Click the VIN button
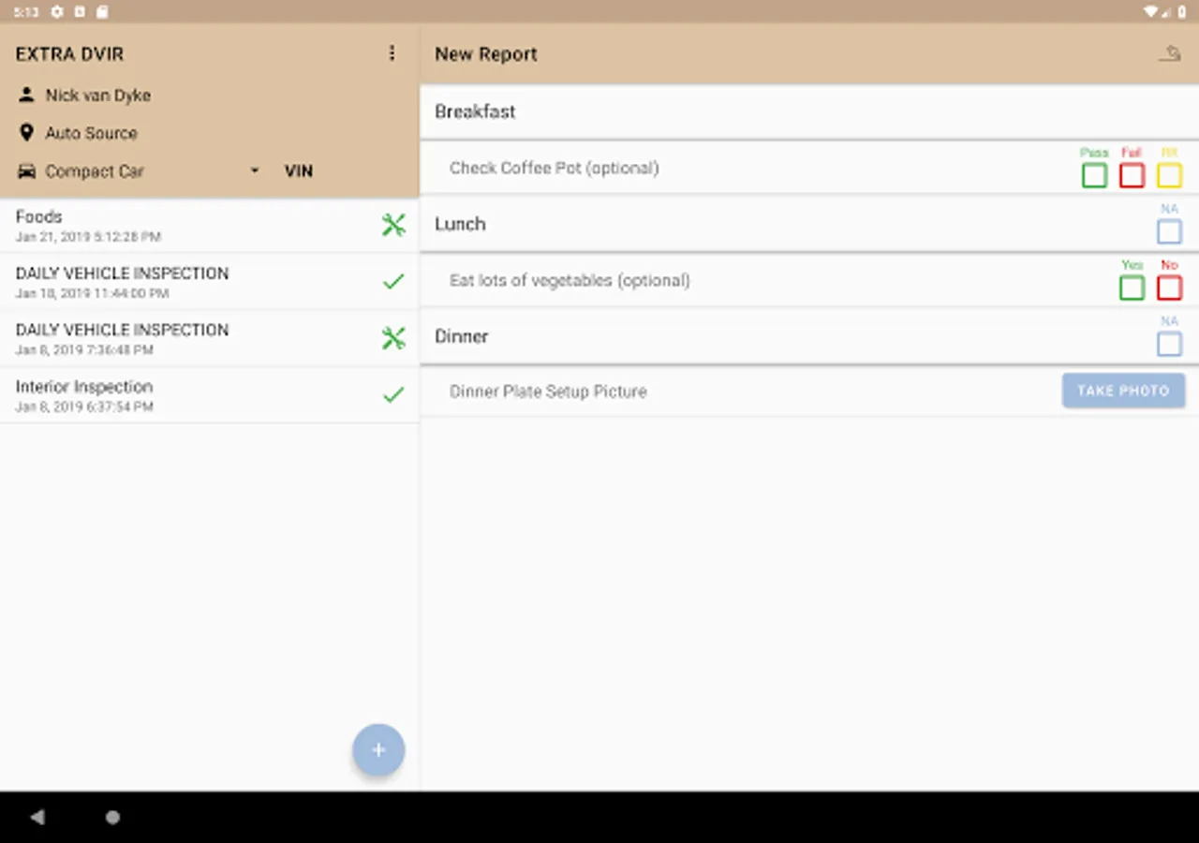1199x843 pixels. point(299,171)
